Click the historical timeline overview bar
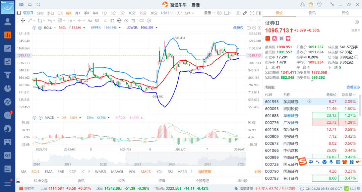The height and width of the screenshot is (192, 362). [x=139, y=159]
